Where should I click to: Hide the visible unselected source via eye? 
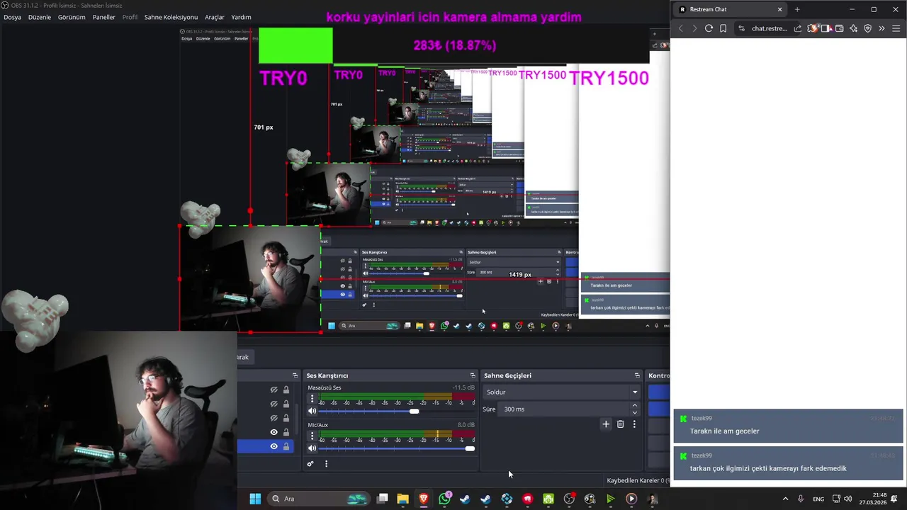[274, 432]
